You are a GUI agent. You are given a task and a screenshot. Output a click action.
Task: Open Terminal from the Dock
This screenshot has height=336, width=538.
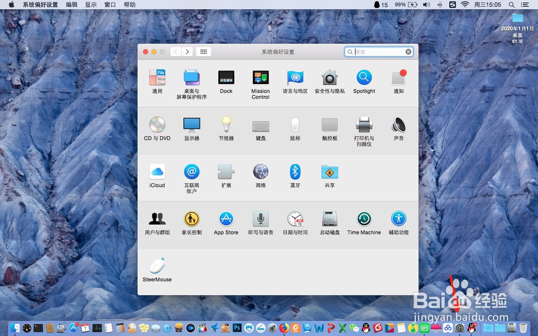pyautogui.click(x=38, y=328)
